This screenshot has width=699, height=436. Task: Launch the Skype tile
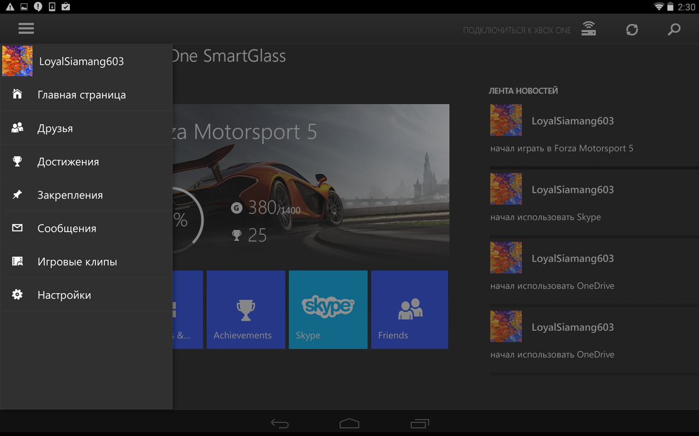click(328, 309)
